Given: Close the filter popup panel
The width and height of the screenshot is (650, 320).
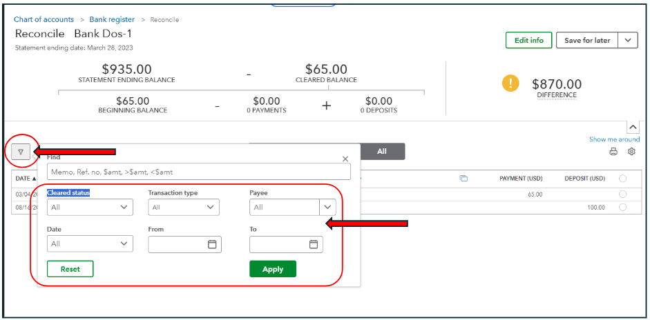Looking at the screenshot, I should (x=345, y=159).
